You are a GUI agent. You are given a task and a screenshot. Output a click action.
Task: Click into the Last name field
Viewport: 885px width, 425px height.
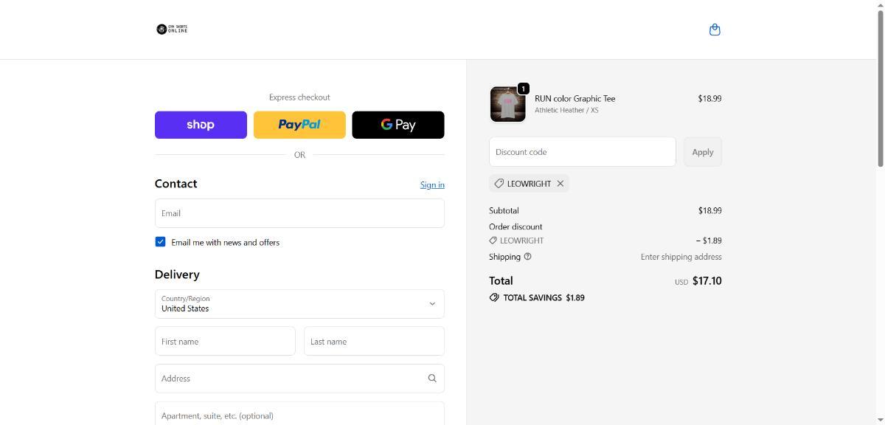point(374,342)
